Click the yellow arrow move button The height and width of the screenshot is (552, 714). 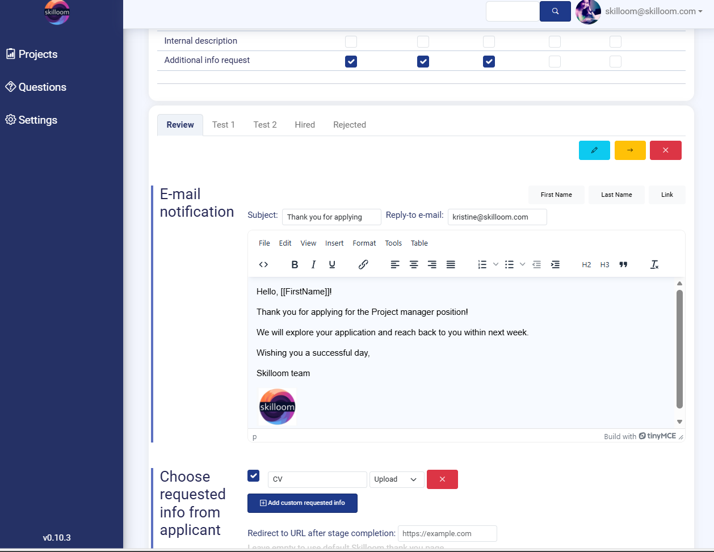(x=630, y=150)
